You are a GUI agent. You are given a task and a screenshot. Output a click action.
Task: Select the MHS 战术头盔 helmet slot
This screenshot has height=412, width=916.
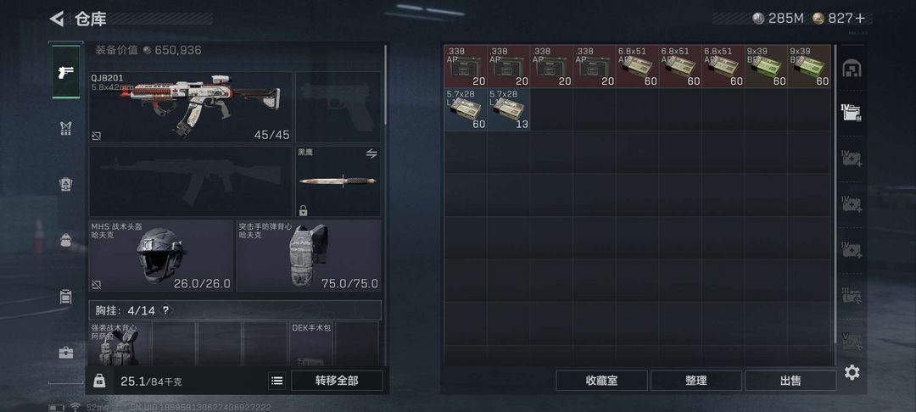click(x=160, y=256)
